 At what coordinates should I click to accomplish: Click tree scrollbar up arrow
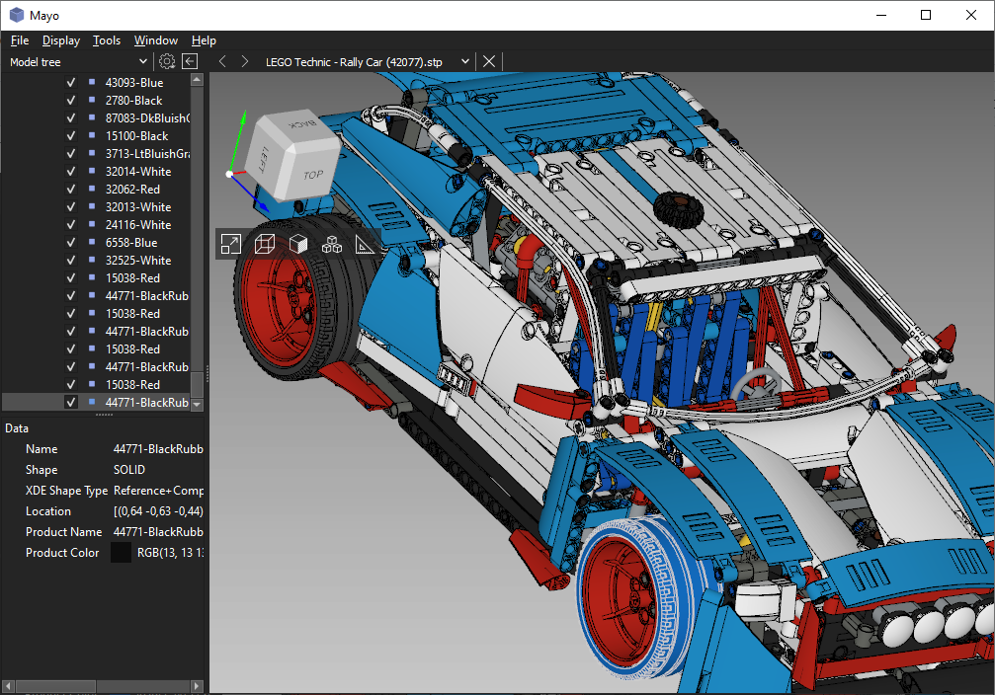pos(197,80)
